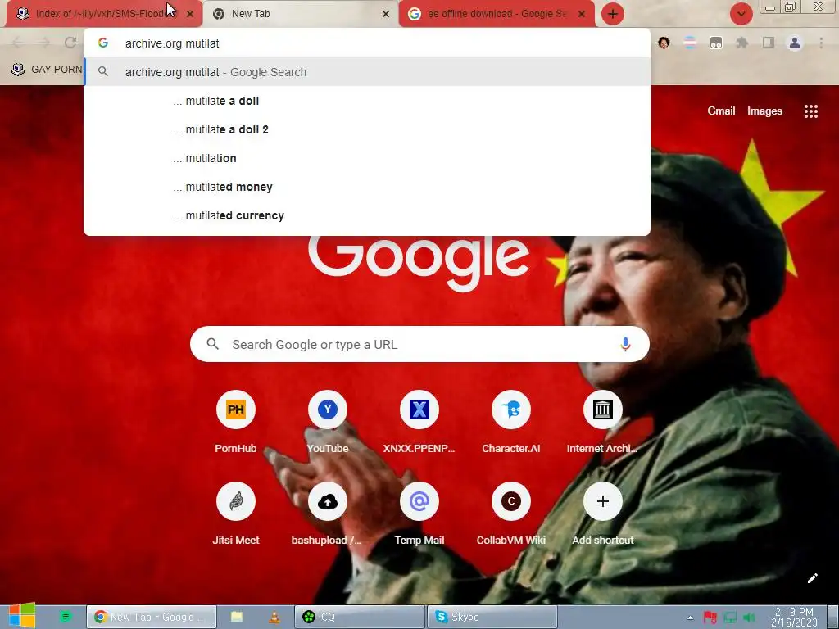Screen dimensions: 839x629
Task: Open VLC media player from the taskbar
Action: 274,617
